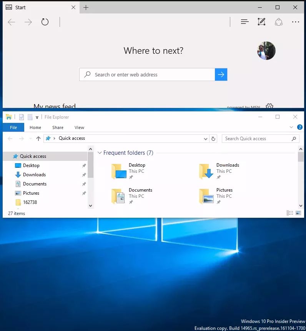
Task: Open the Home ribbon tab
Action: click(x=35, y=127)
